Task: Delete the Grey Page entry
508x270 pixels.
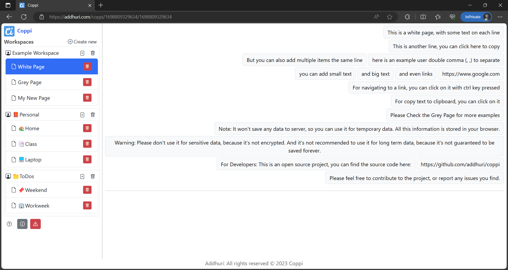Action: (x=87, y=82)
